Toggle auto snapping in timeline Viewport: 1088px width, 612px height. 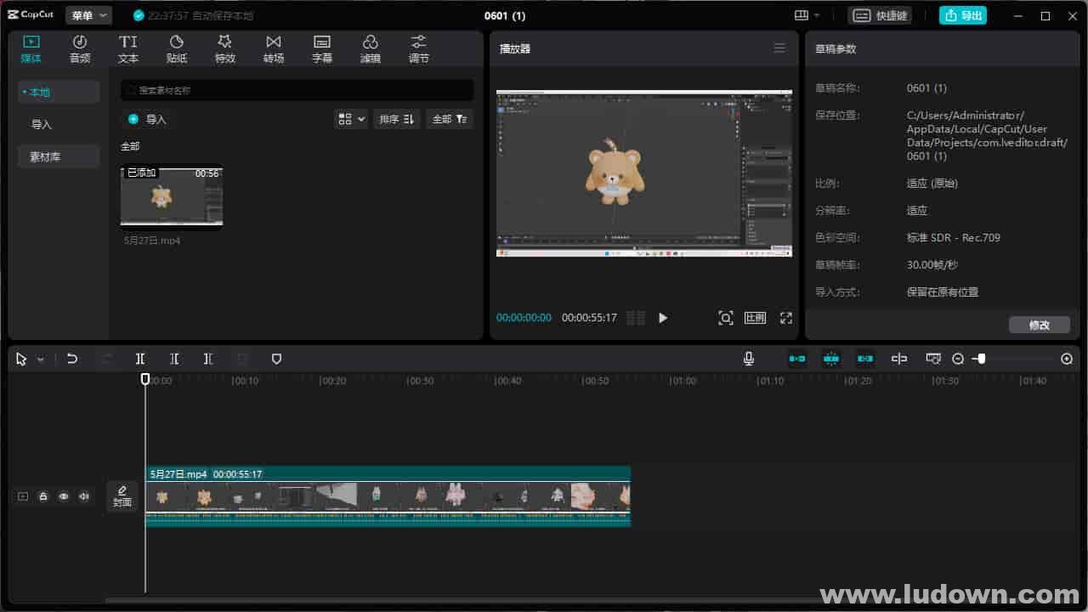click(x=831, y=359)
